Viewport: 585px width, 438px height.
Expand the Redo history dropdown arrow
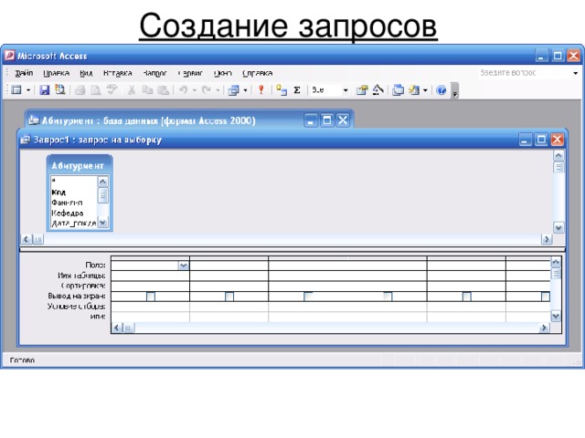tap(218, 90)
